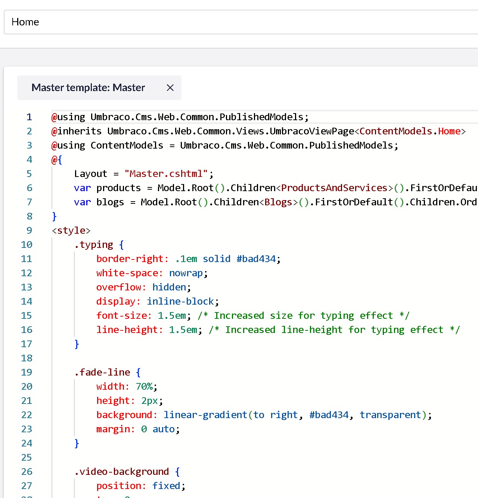Click the nowrap value of white-space
This screenshot has width=478, height=498.
coord(186,273)
